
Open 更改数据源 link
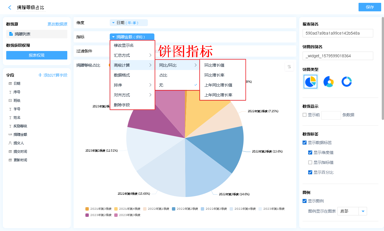[x=57, y=24]
